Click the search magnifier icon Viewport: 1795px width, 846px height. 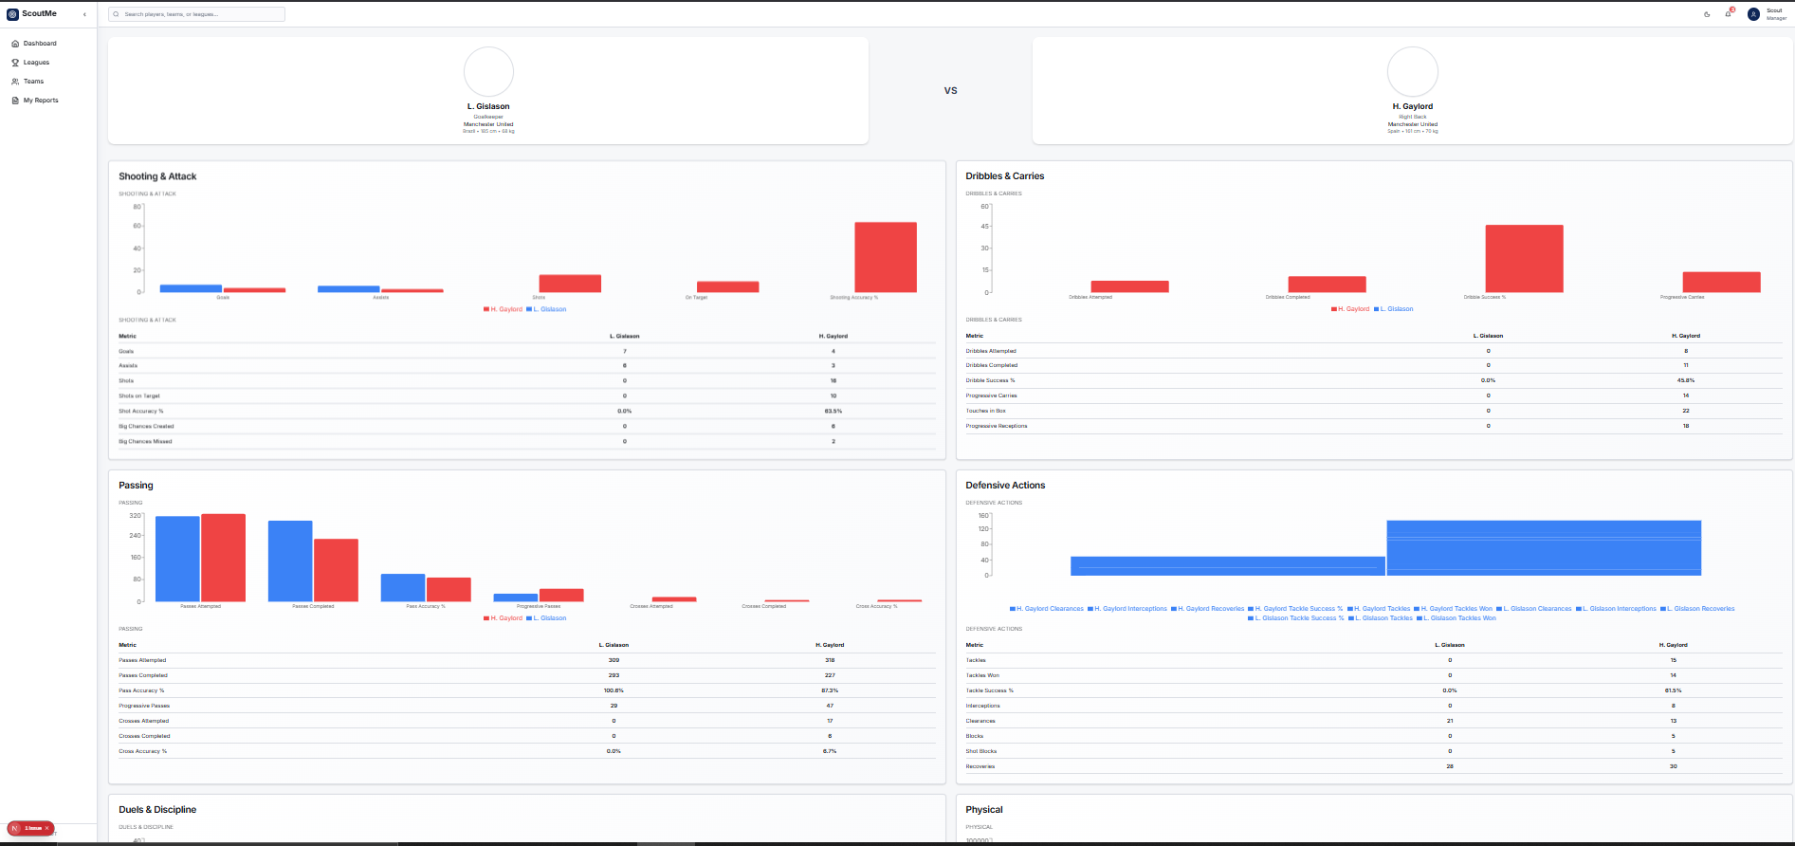[117, 14]
